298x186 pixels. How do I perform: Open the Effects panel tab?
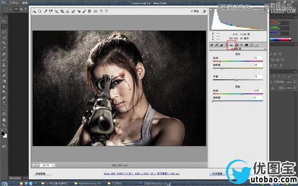point(241,45)
